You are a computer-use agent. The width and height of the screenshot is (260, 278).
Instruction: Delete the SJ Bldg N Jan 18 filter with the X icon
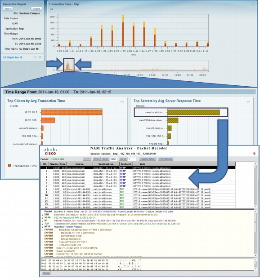click(x=40, y=57)
